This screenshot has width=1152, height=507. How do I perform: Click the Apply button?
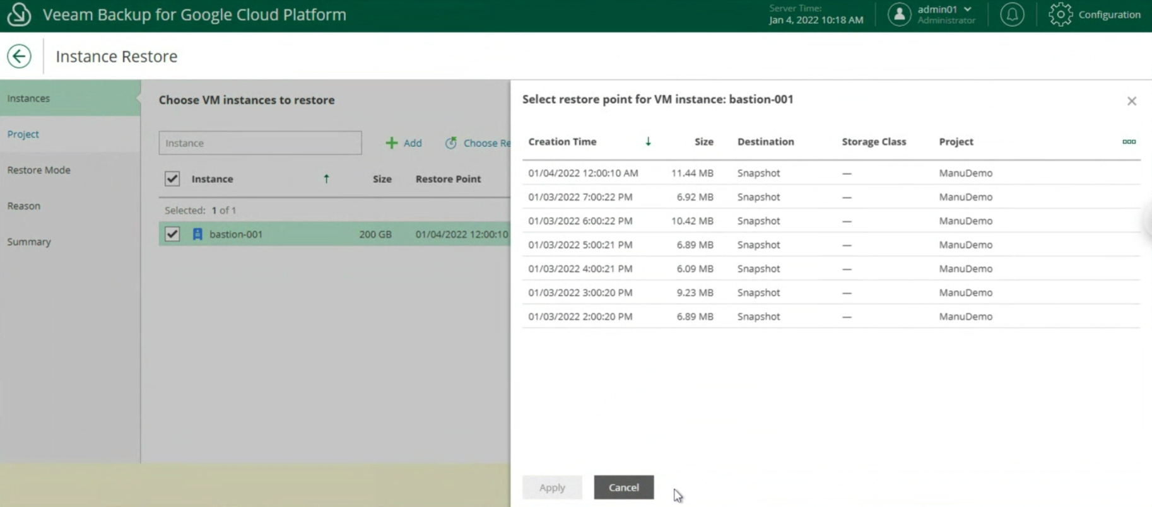[x=552, y=487]
